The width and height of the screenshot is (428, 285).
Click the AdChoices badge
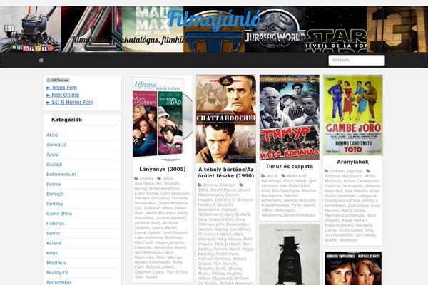pyautogui.click(x=58, y=81)
